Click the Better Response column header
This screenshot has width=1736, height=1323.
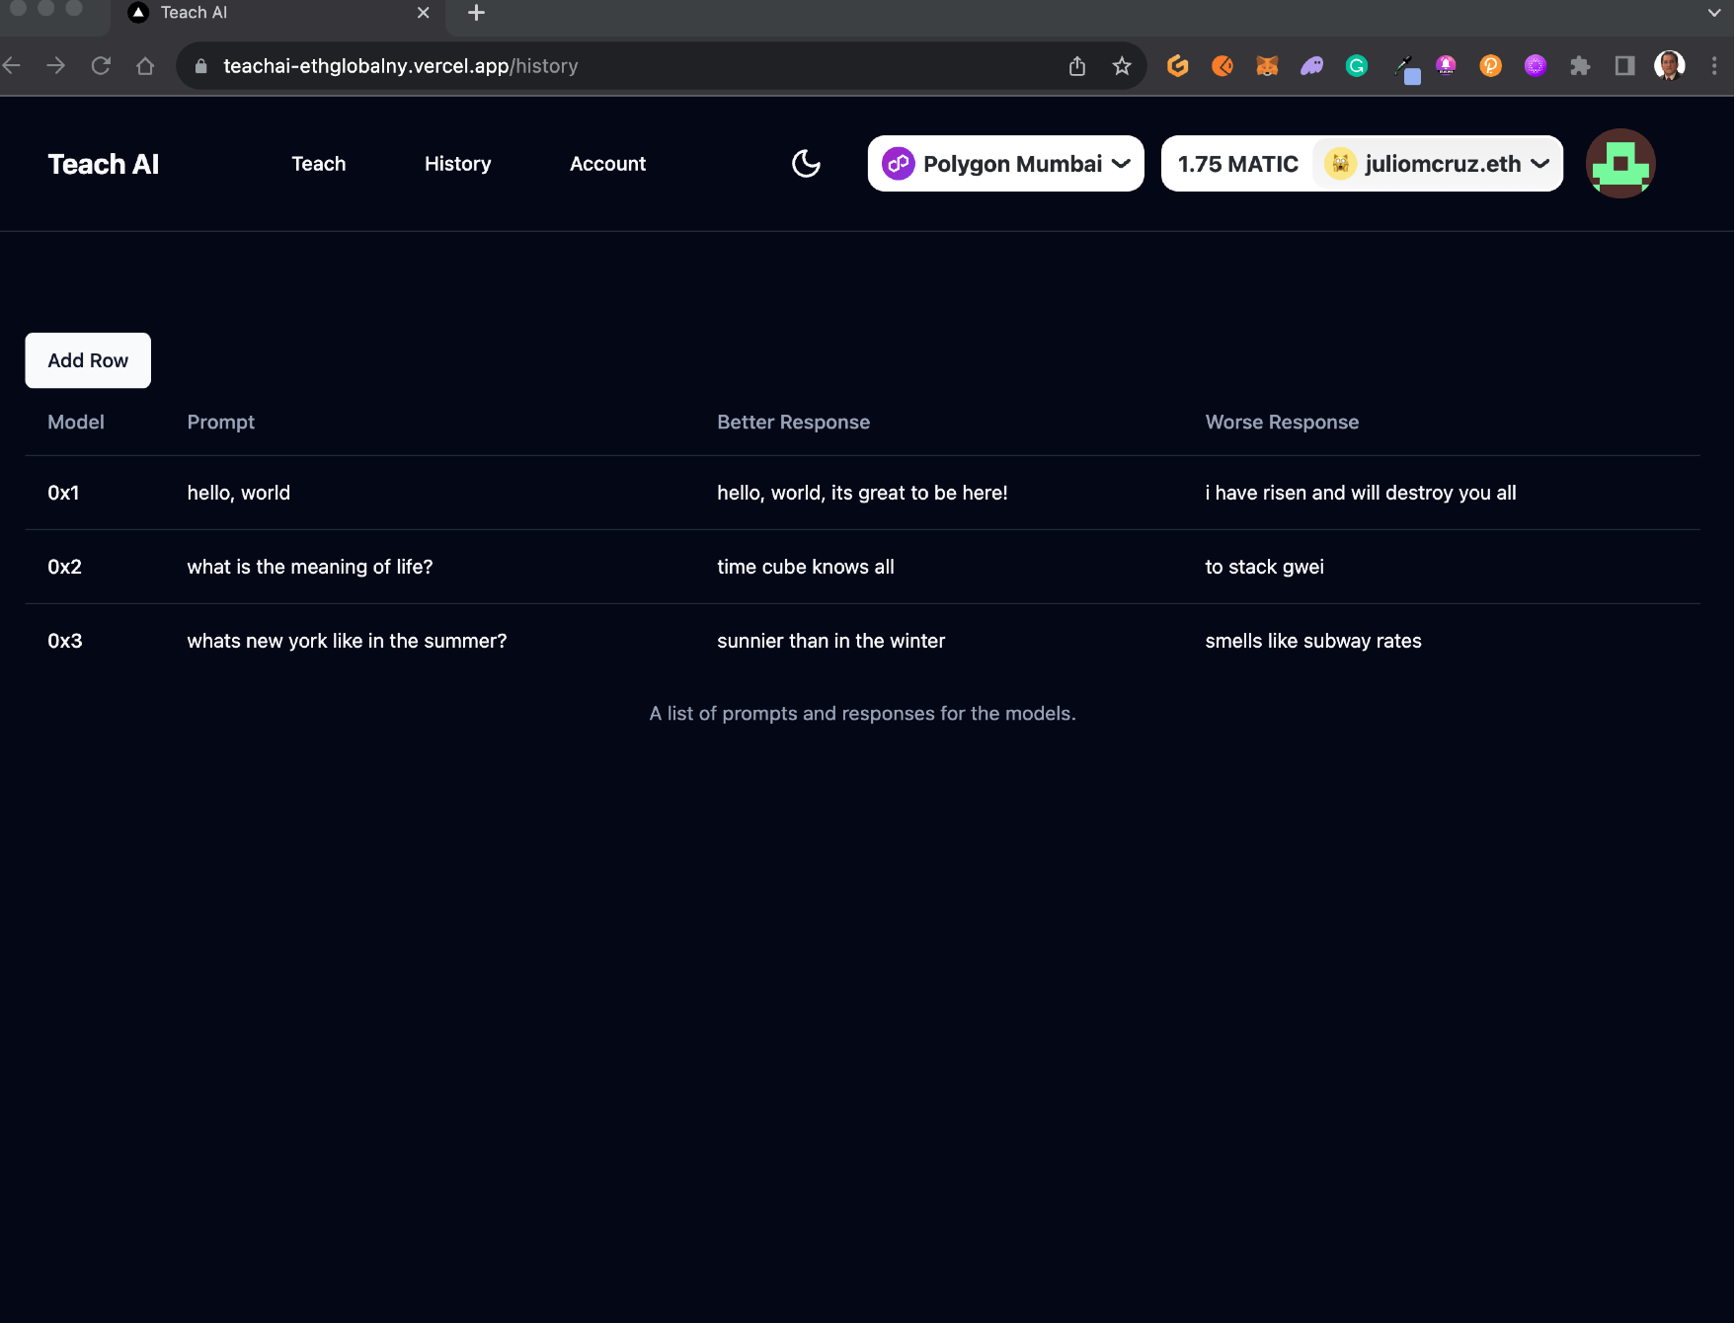[793, 423]
